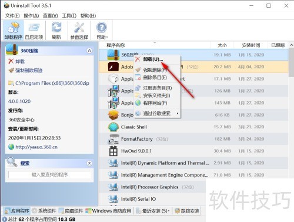This screenshot has height=222, width=294.
Task: Expand 通过谷歌搜索 submenu
Action: click(x=157, y=114)
